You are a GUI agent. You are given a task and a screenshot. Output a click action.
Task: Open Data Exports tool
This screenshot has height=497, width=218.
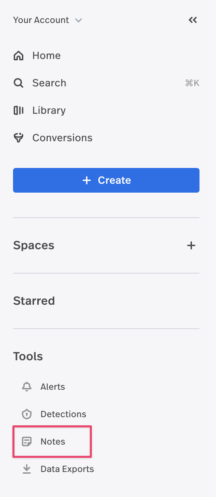pyautogui.click(x=67, y=469)
